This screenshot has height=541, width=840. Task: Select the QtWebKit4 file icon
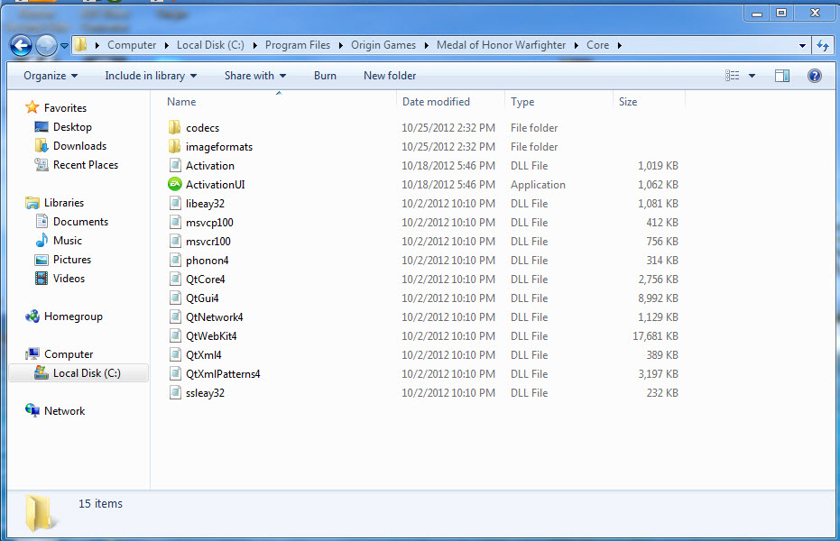click(175, 335)
